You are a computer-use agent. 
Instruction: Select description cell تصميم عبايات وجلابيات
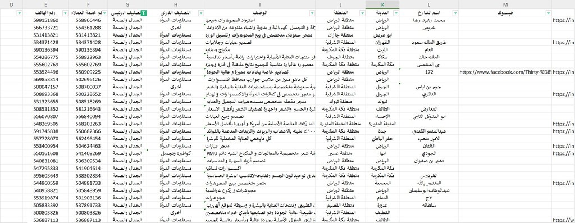[260, 43]
